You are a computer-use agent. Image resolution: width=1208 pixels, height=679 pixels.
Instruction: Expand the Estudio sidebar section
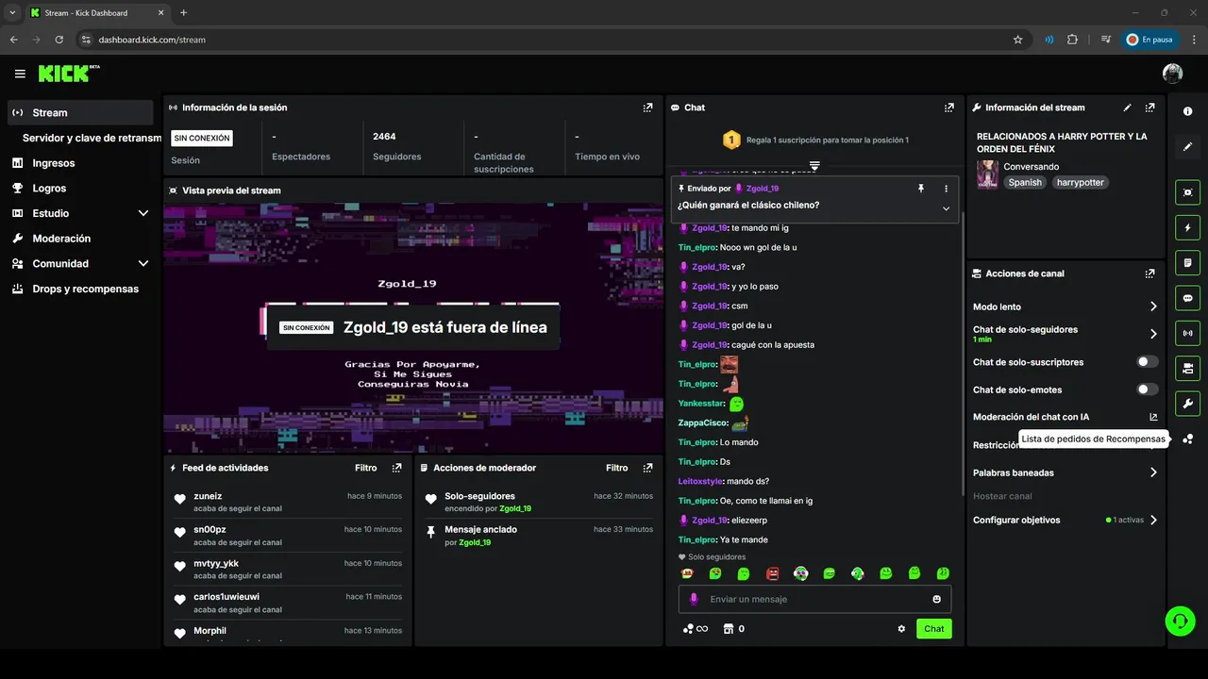tap(143, 213)
